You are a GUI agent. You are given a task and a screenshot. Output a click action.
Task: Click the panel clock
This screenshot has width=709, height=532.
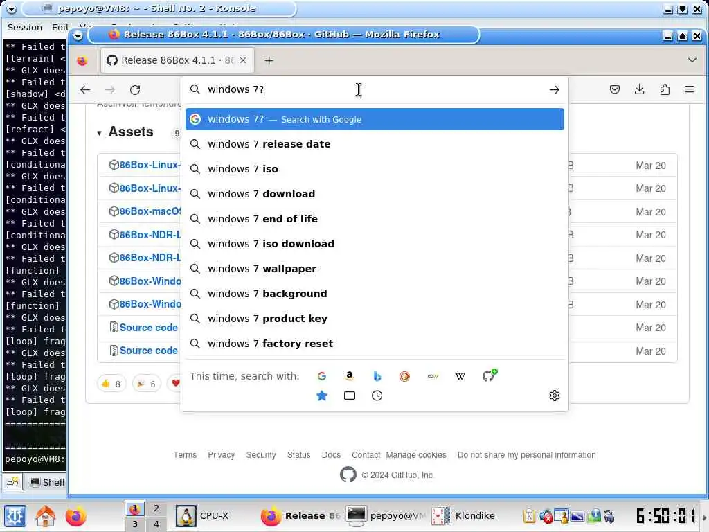[x=665, y=515]
